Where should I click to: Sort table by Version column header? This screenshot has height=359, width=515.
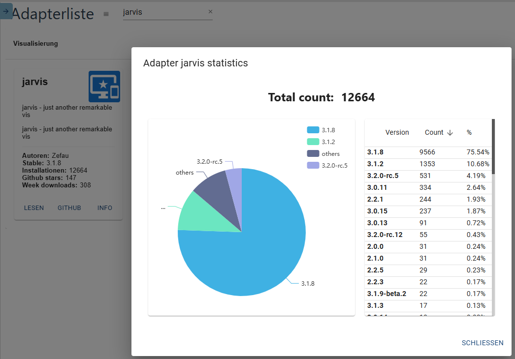point(397,133)
